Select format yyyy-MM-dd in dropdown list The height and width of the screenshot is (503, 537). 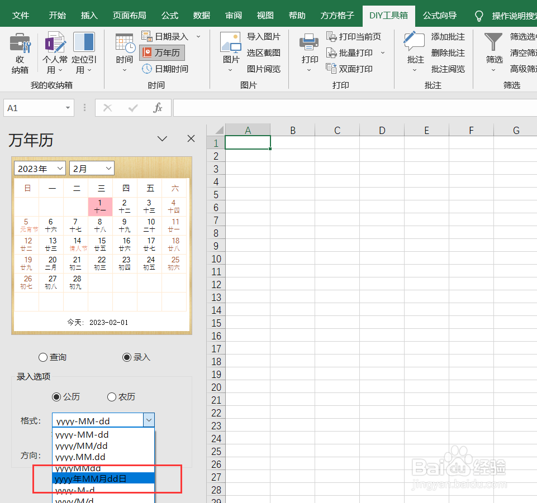(x=103, y=434)
